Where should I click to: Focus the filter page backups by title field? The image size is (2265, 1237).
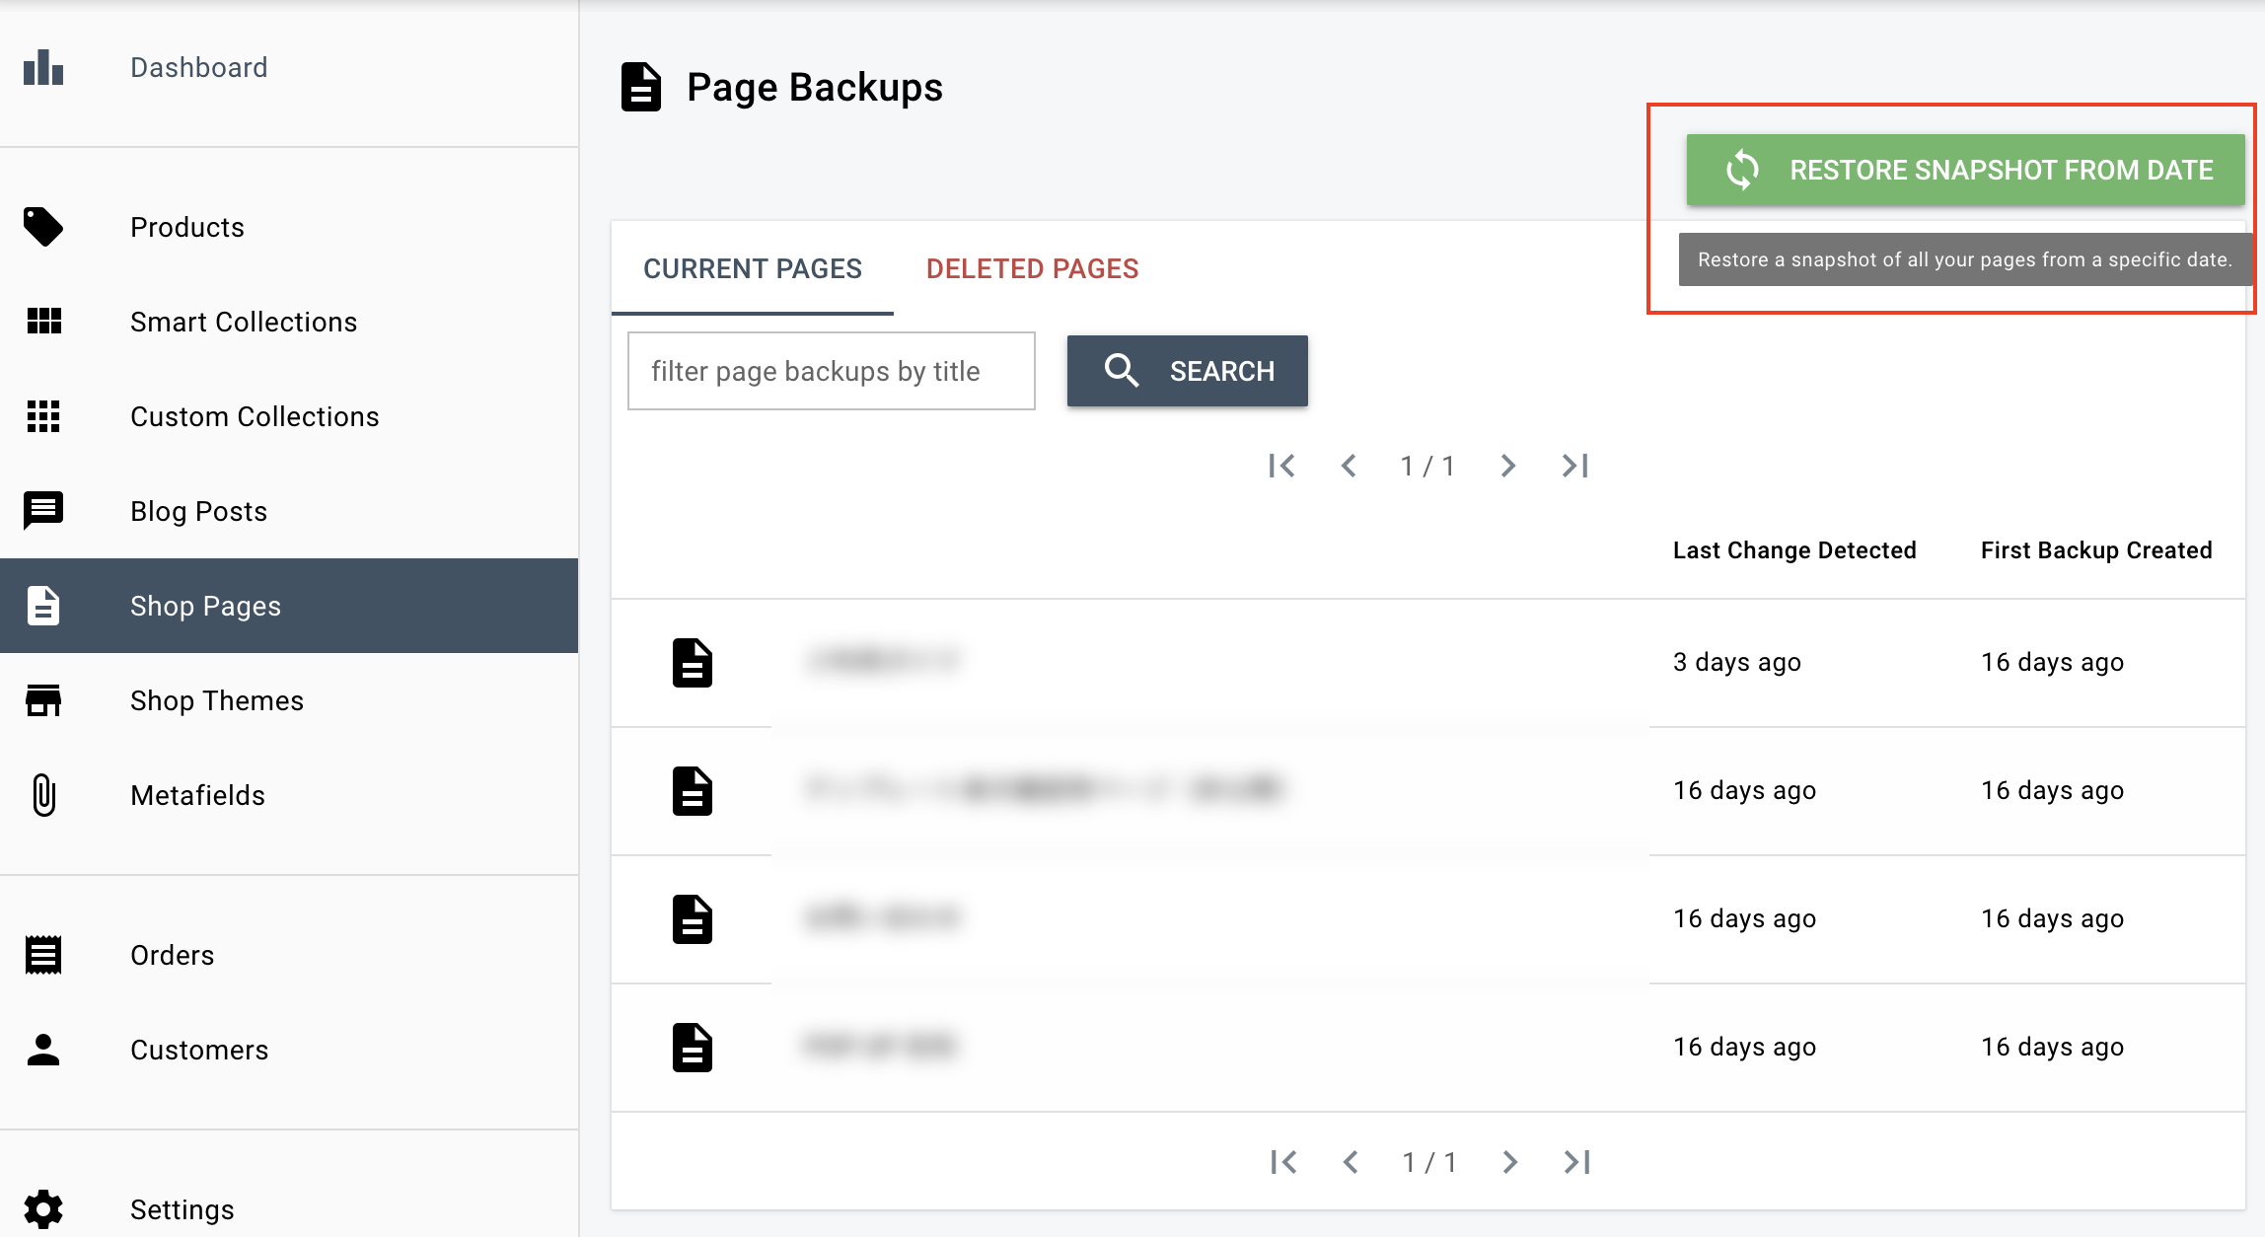point(832,371)
